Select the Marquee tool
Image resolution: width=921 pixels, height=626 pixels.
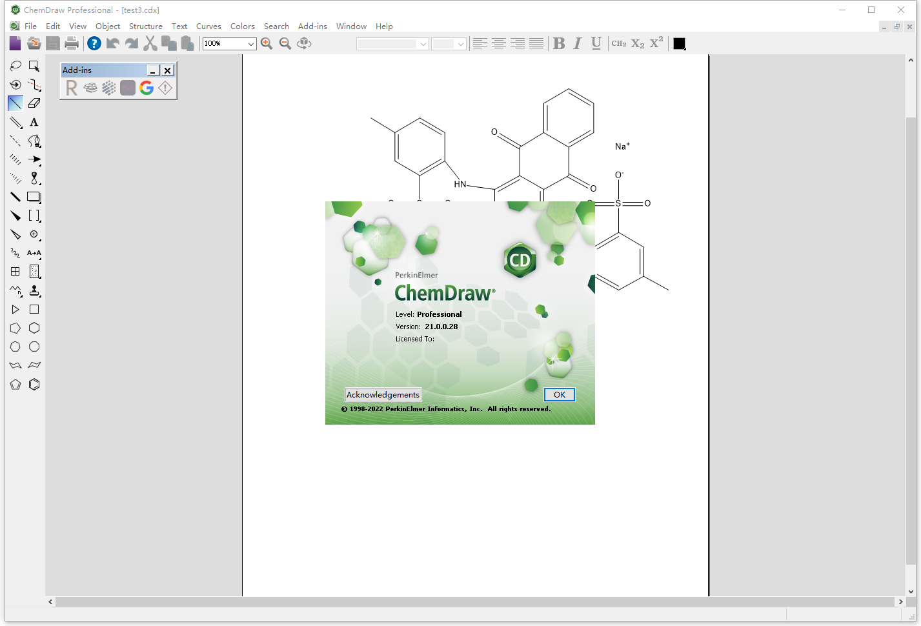[x=34, y=66]
